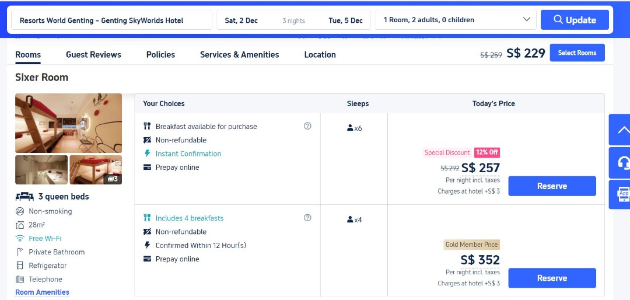Click the App download icon

pyautogui.click(x=623, y=195)
